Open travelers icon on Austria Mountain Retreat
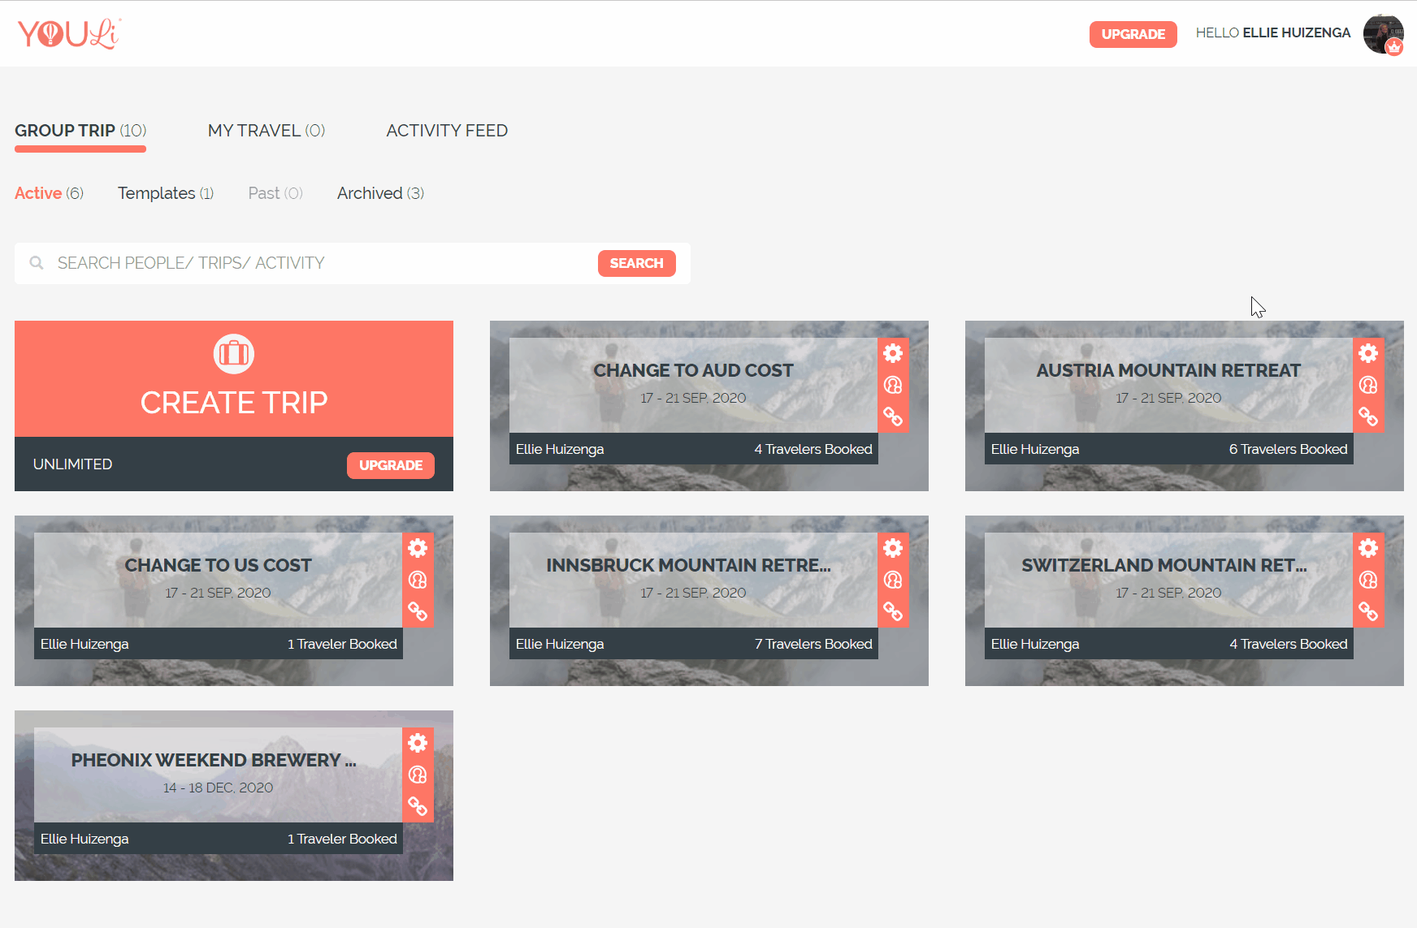1417x928 pixels. 1368,385
